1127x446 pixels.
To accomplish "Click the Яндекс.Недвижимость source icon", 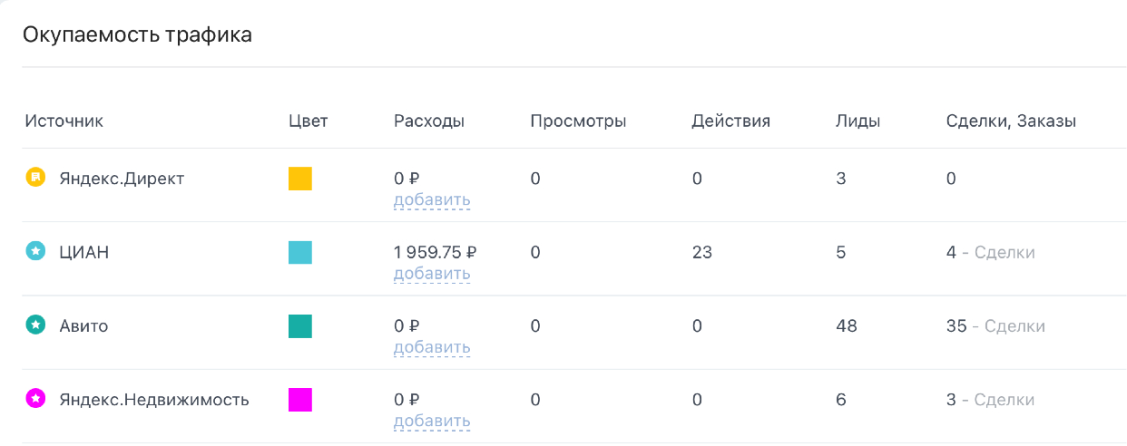I will [x=34, y=399].
